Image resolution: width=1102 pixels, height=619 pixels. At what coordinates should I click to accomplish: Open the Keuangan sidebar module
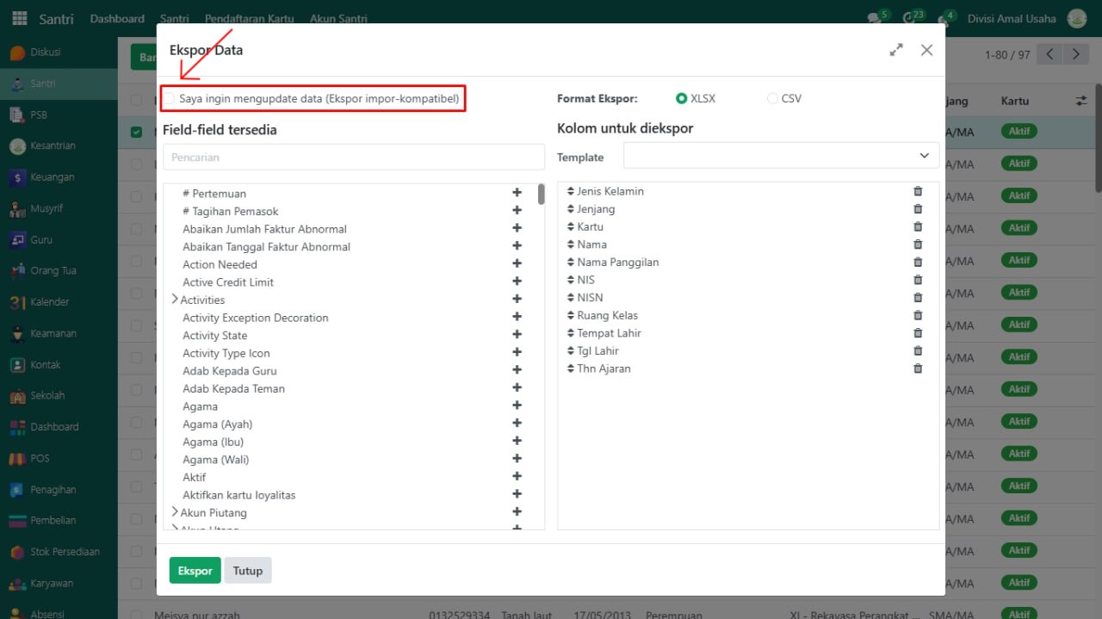pos(52,177)
